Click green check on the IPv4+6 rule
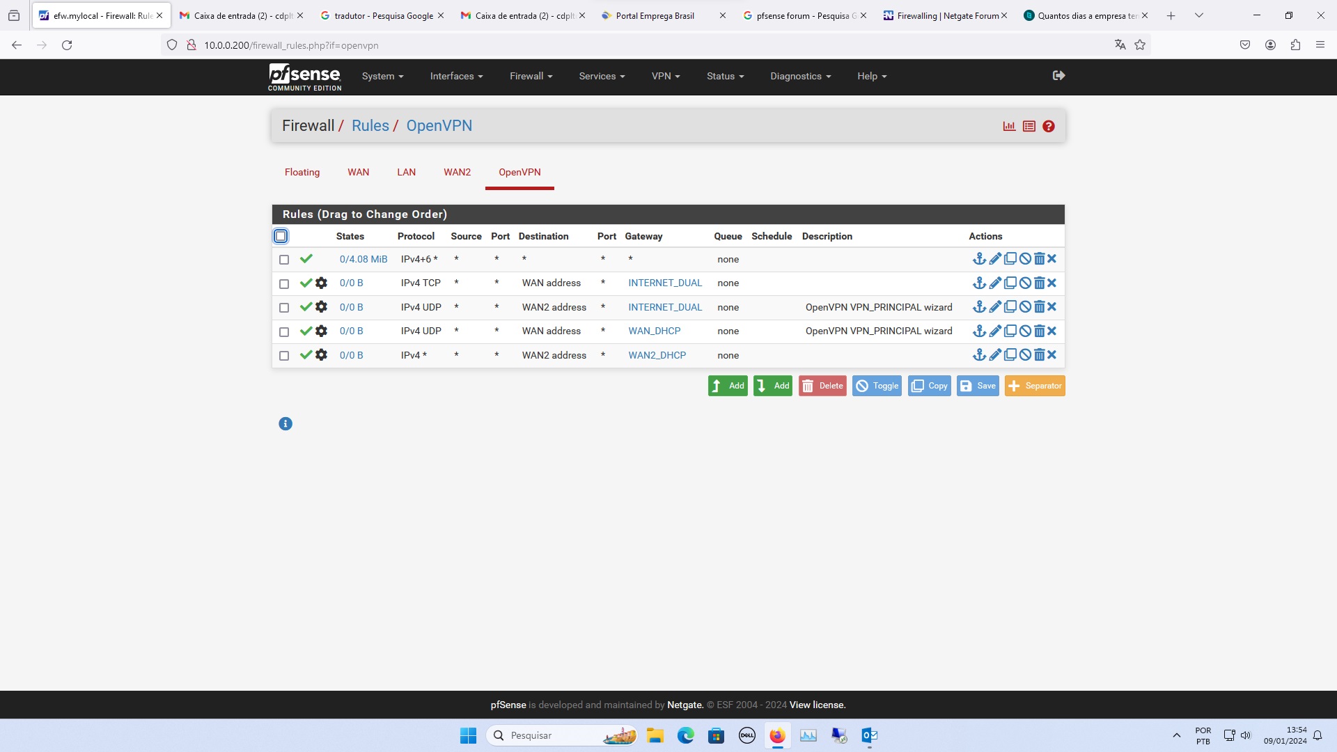The height and width of the screenshot is (752, 1337). click(306, 259)
